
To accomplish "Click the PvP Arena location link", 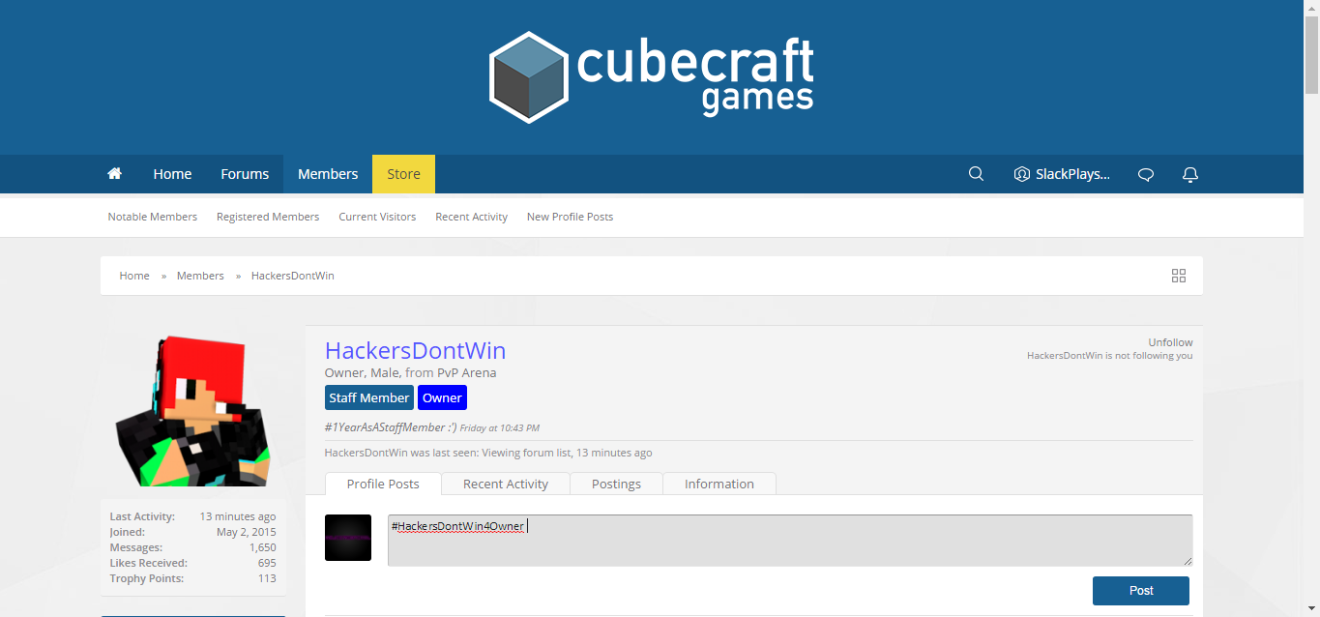I will 466,372.
